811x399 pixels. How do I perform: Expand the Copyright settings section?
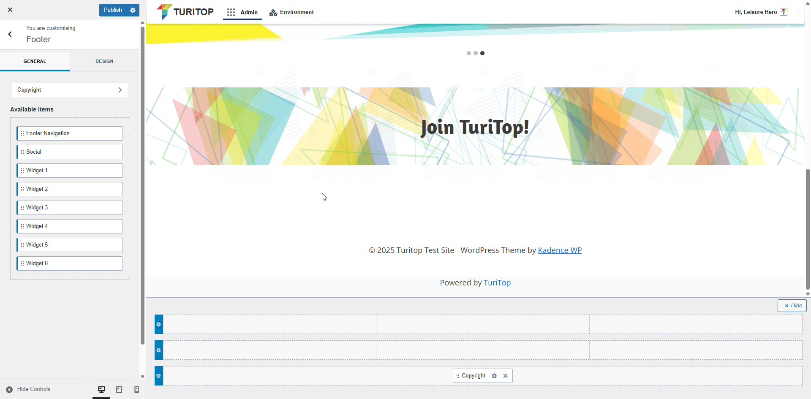(x=70, y=90)
